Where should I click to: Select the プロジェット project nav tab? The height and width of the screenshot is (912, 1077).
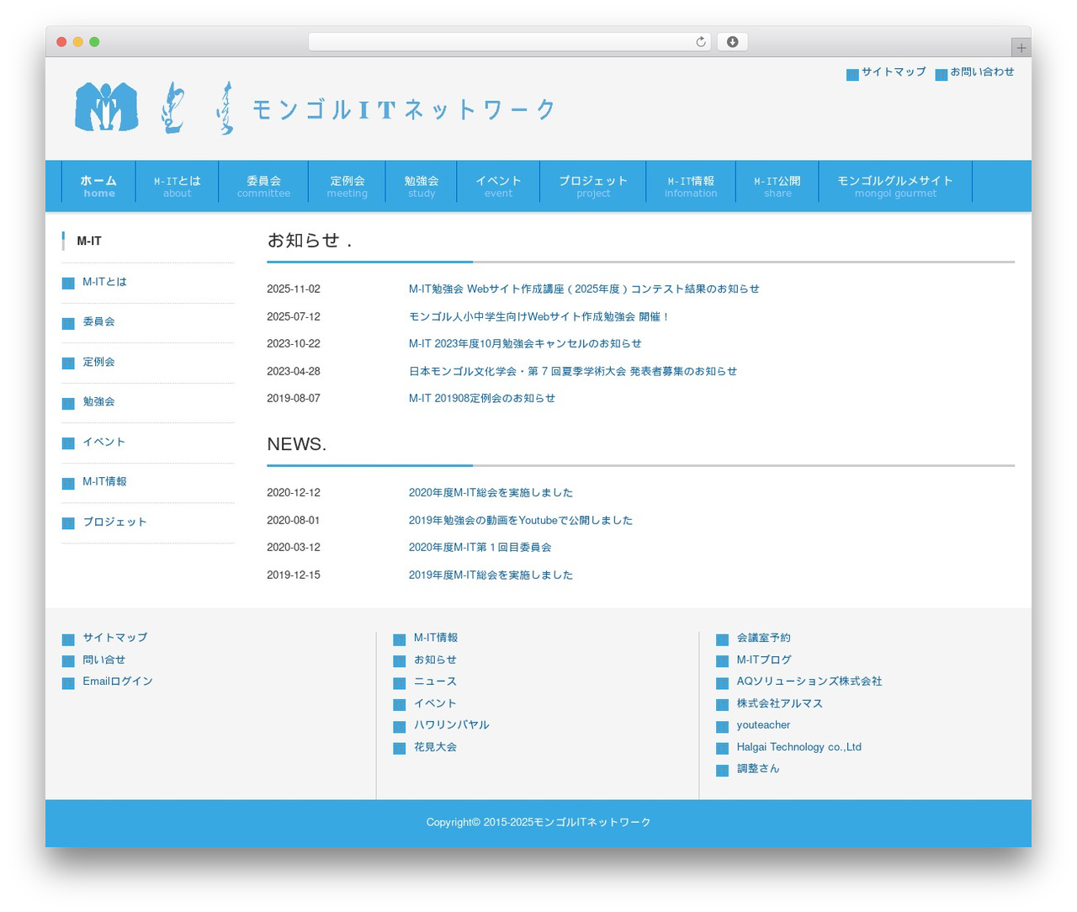click(593, 186)
